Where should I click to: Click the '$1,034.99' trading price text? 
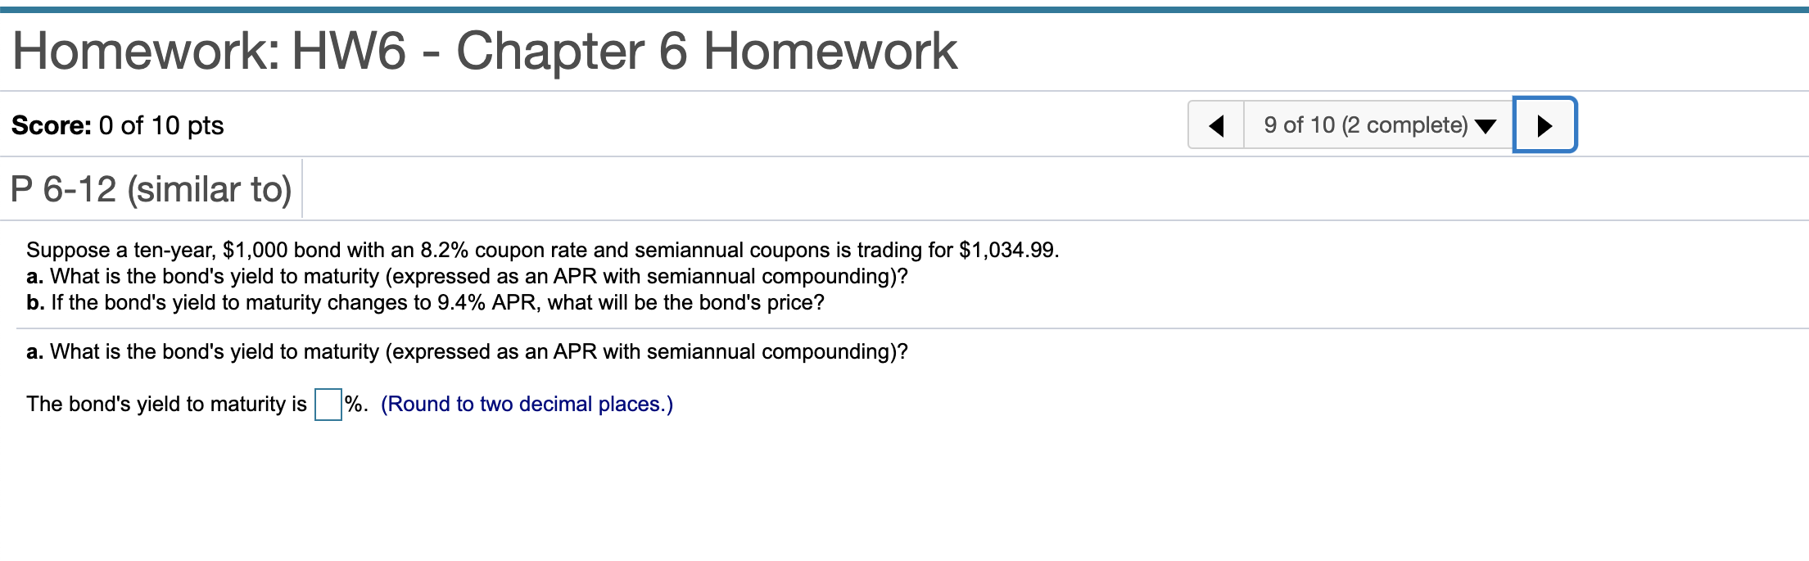[x=1007, y=250]
